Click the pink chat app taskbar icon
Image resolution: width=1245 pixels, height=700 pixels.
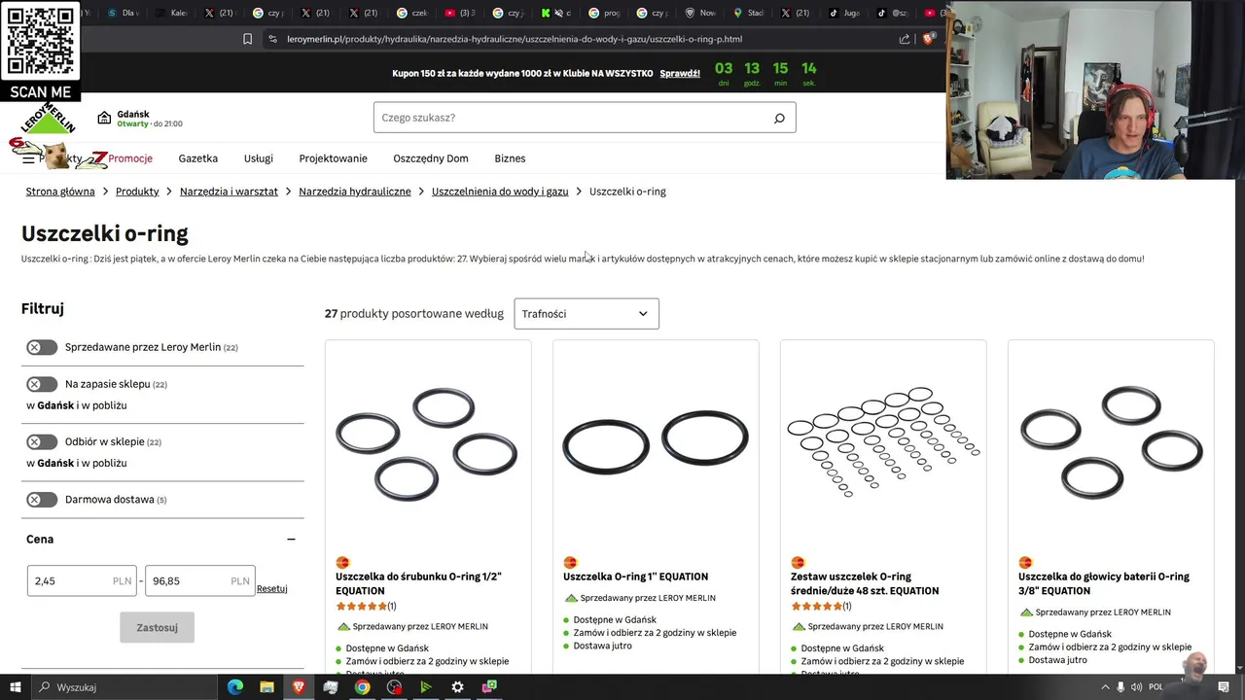(x=489, y=687)
